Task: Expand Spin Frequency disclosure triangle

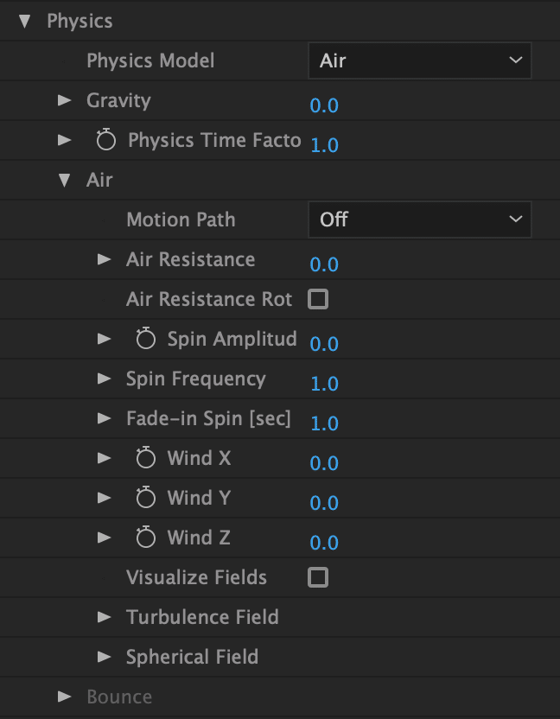Action: point(105,379)
